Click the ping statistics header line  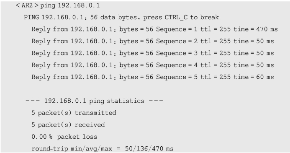94,101
